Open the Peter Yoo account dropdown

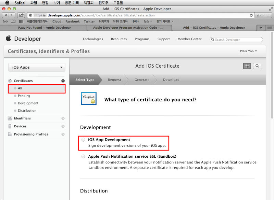click(248, 51)
